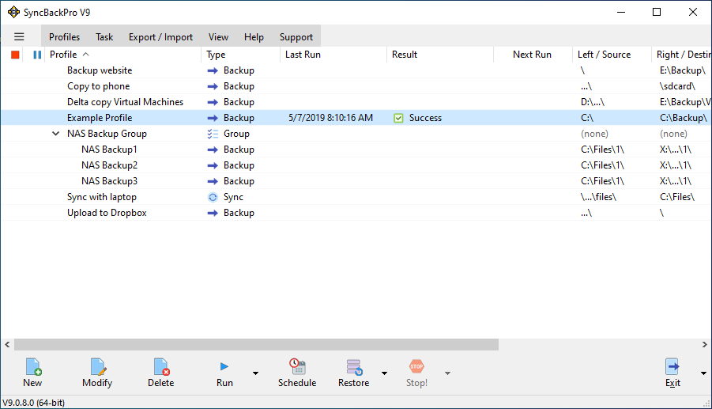
Task: Select the Backup website profile
Action: (100, 70)
